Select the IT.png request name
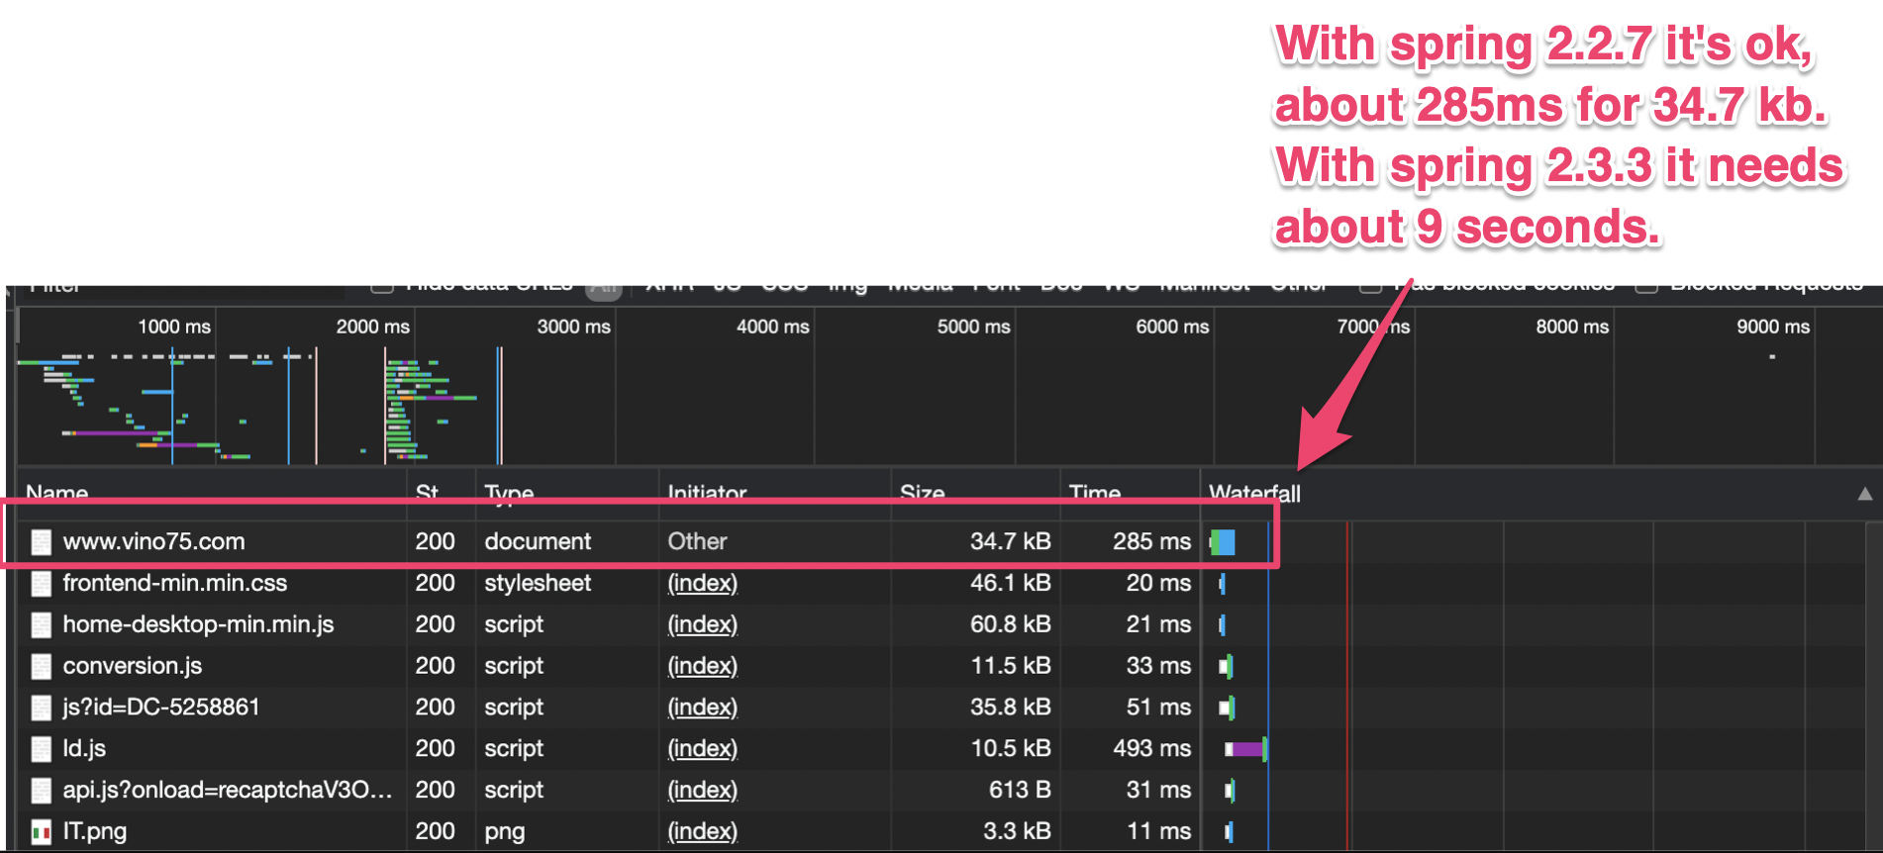1883x853 pixels. (x=94, y=831)
